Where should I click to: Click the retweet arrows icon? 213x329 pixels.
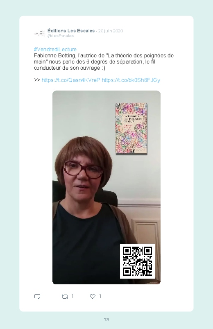coord(65,297)
